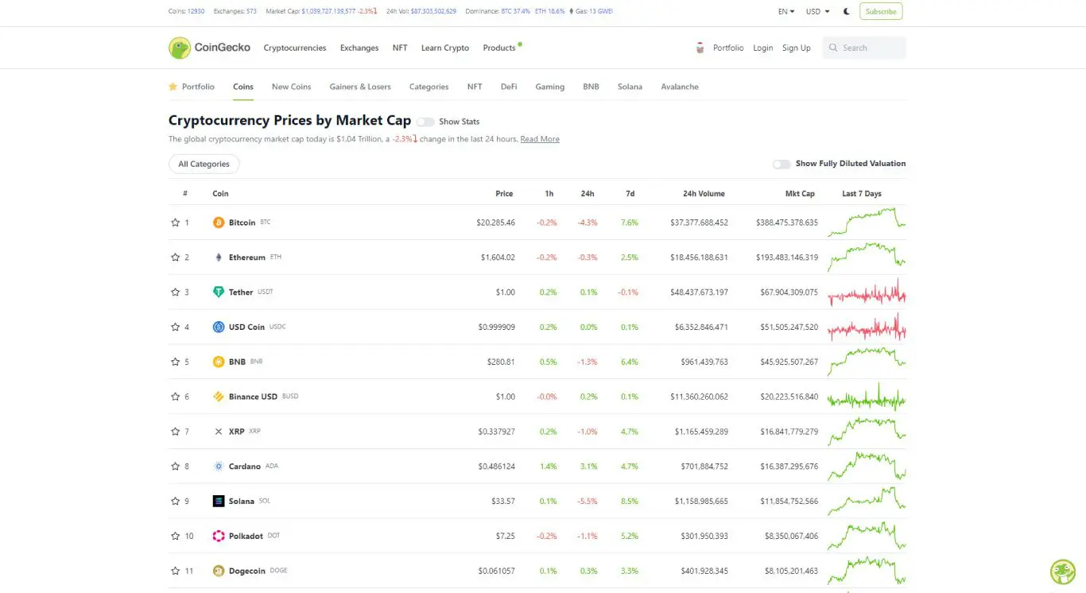Open the Categories tab
The height and width of the screenshot is (593, 1086).
[x=429, y=87]
